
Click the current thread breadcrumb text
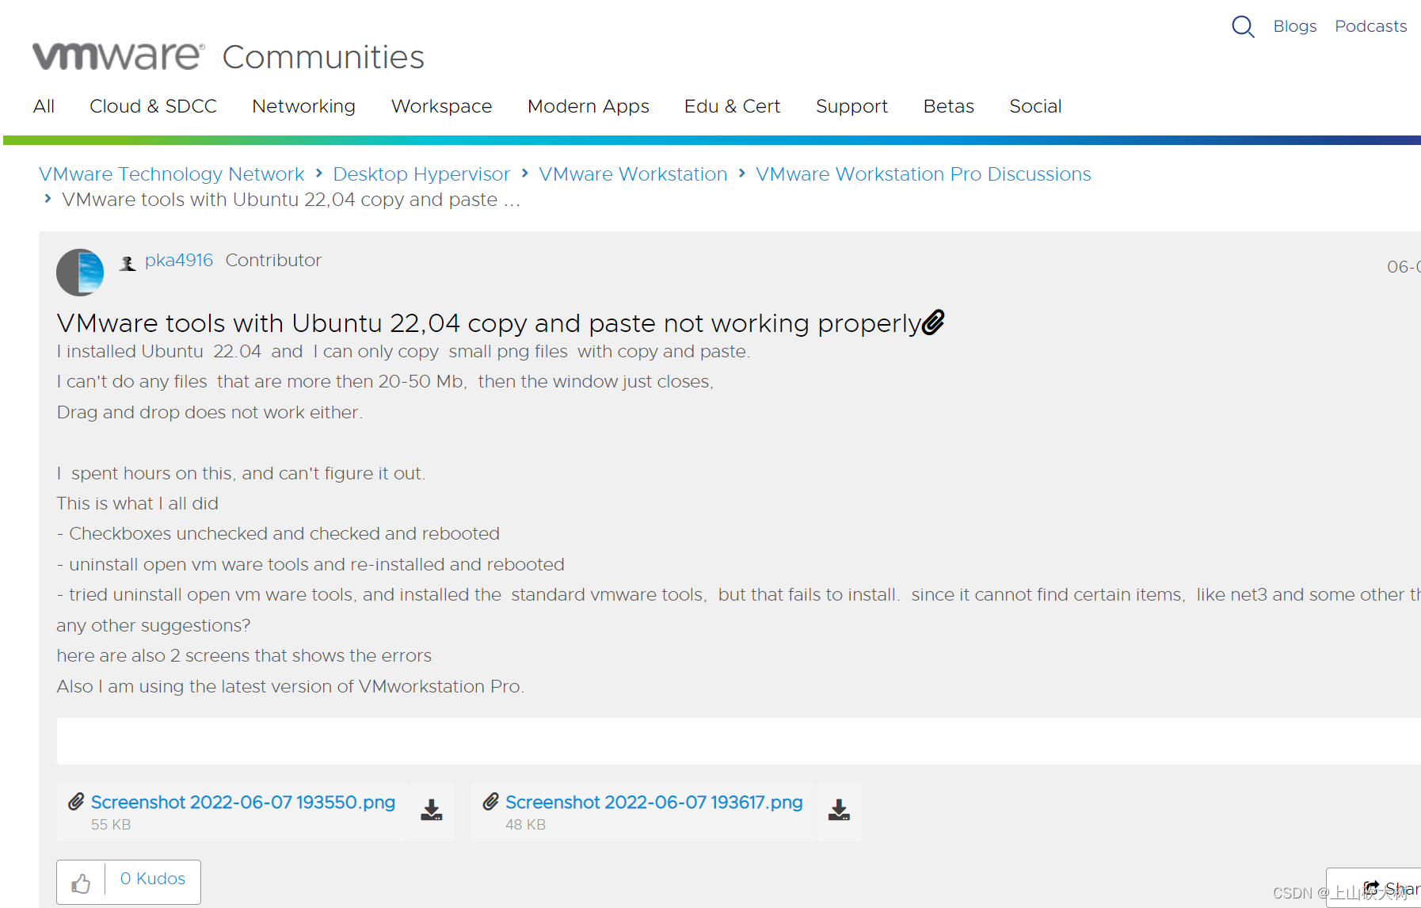click(x=291, y=200)
